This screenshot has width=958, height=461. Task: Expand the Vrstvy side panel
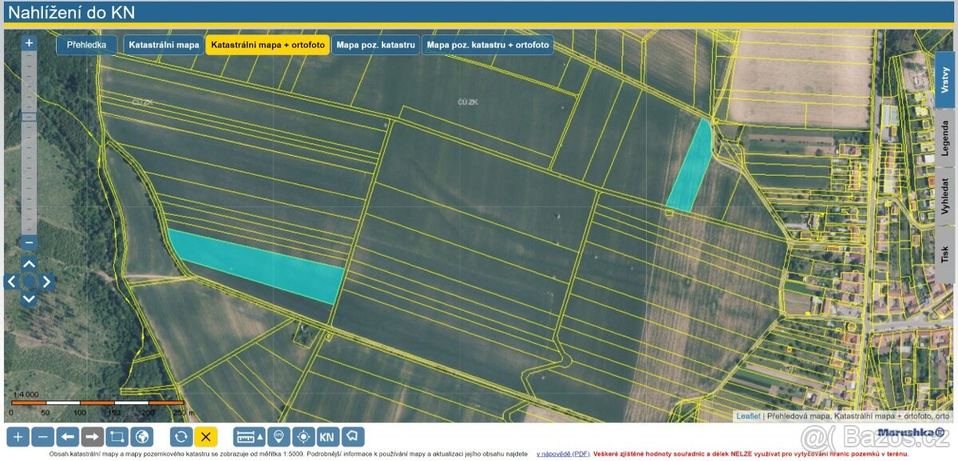coord(944,80)
